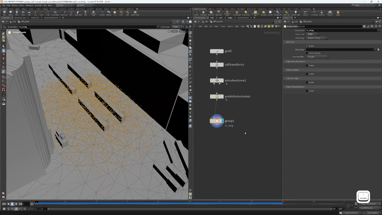Image resolution: width=382 pixels, height=215 pixels.
Task: Click the Play forward button
Action: coord(16,204)
